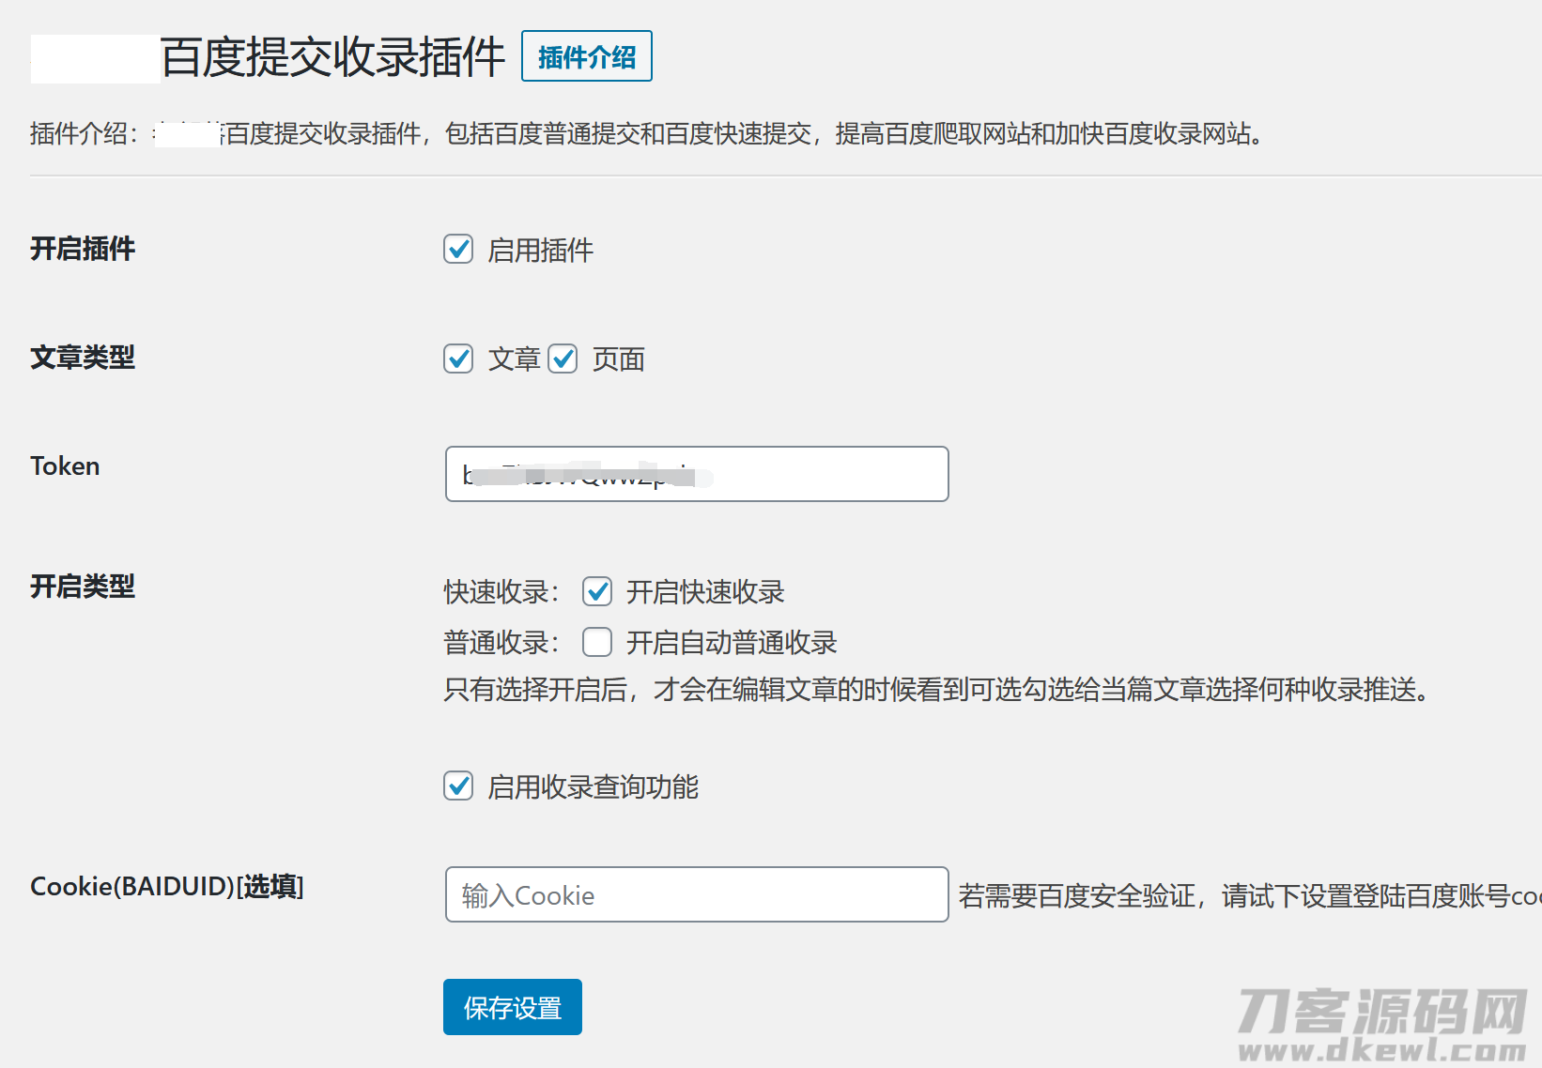Click the 启用收录查询功能 label text

coord(594,787)
